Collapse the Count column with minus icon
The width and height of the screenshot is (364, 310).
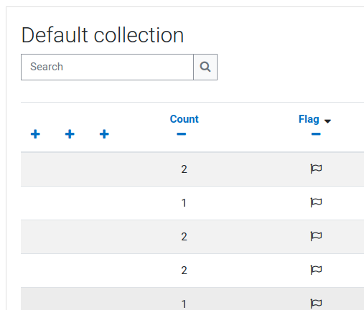182,134
